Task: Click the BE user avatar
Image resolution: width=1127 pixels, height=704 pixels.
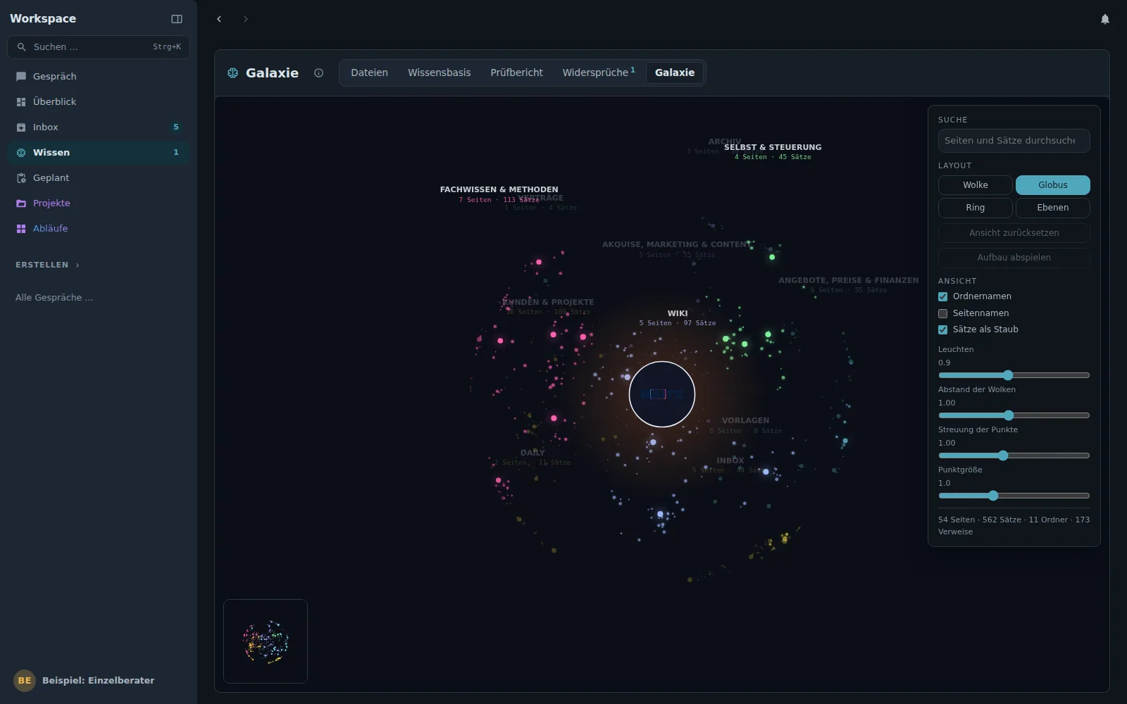Action: 25,680
